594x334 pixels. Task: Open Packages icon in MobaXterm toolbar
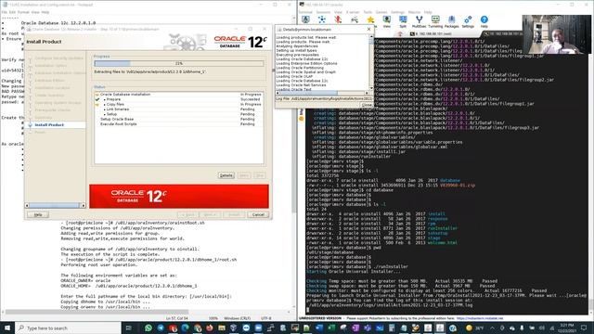452,21
